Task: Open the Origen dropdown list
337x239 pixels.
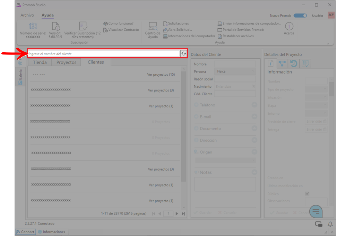Action: (225, 160)
